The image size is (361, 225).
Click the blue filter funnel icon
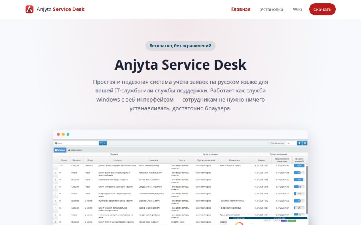[101, 143]
